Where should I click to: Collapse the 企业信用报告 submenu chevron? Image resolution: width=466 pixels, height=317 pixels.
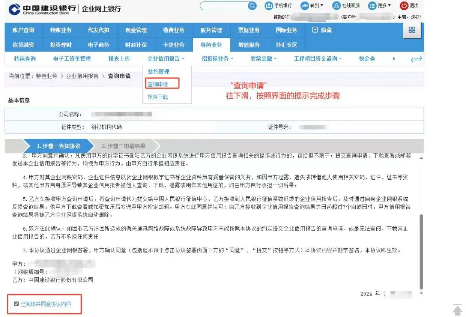[183, 59]
